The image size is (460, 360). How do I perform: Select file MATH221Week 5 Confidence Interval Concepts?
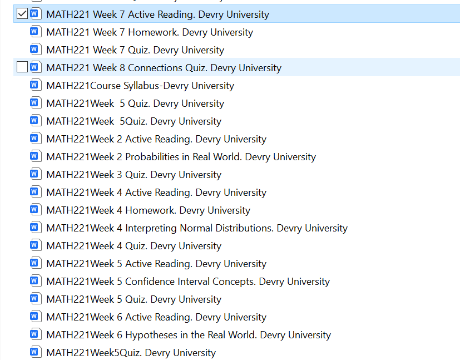coord(188,282)
